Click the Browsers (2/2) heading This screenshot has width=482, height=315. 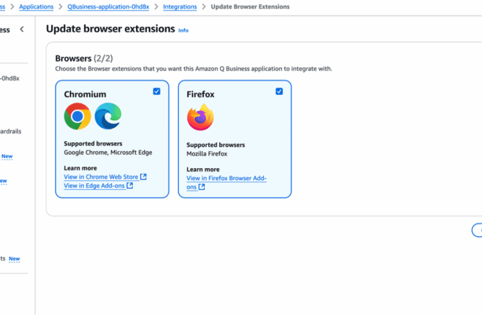pos(84,58)
